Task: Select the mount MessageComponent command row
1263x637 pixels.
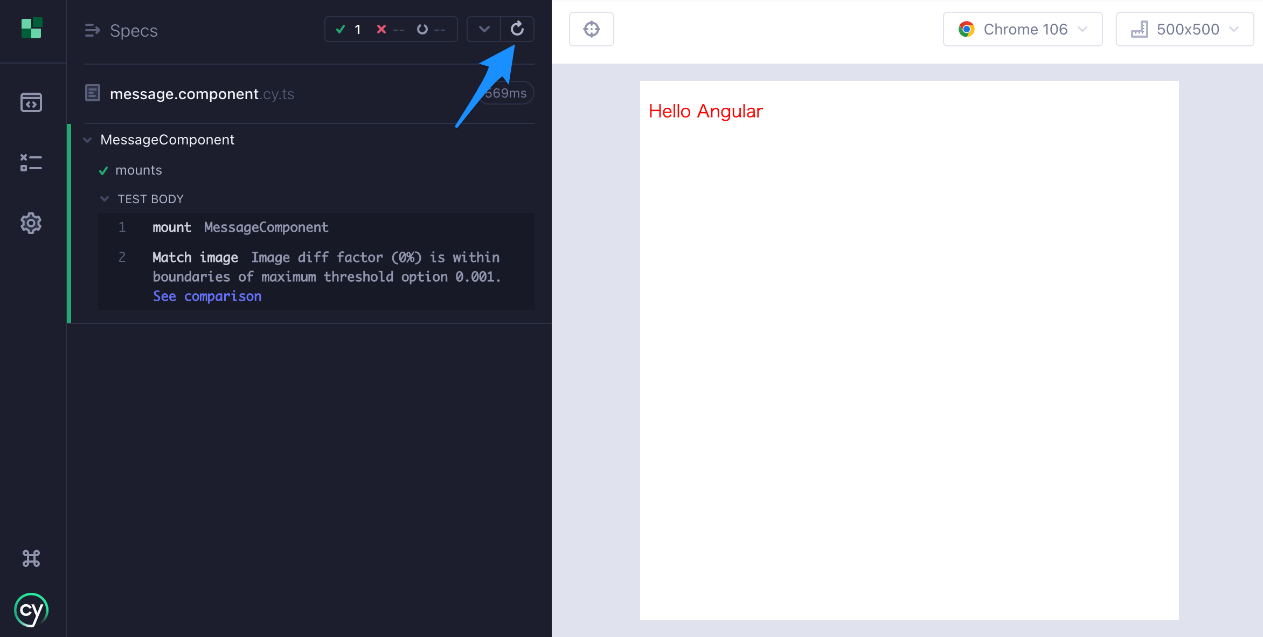Action: pos(240,227)
